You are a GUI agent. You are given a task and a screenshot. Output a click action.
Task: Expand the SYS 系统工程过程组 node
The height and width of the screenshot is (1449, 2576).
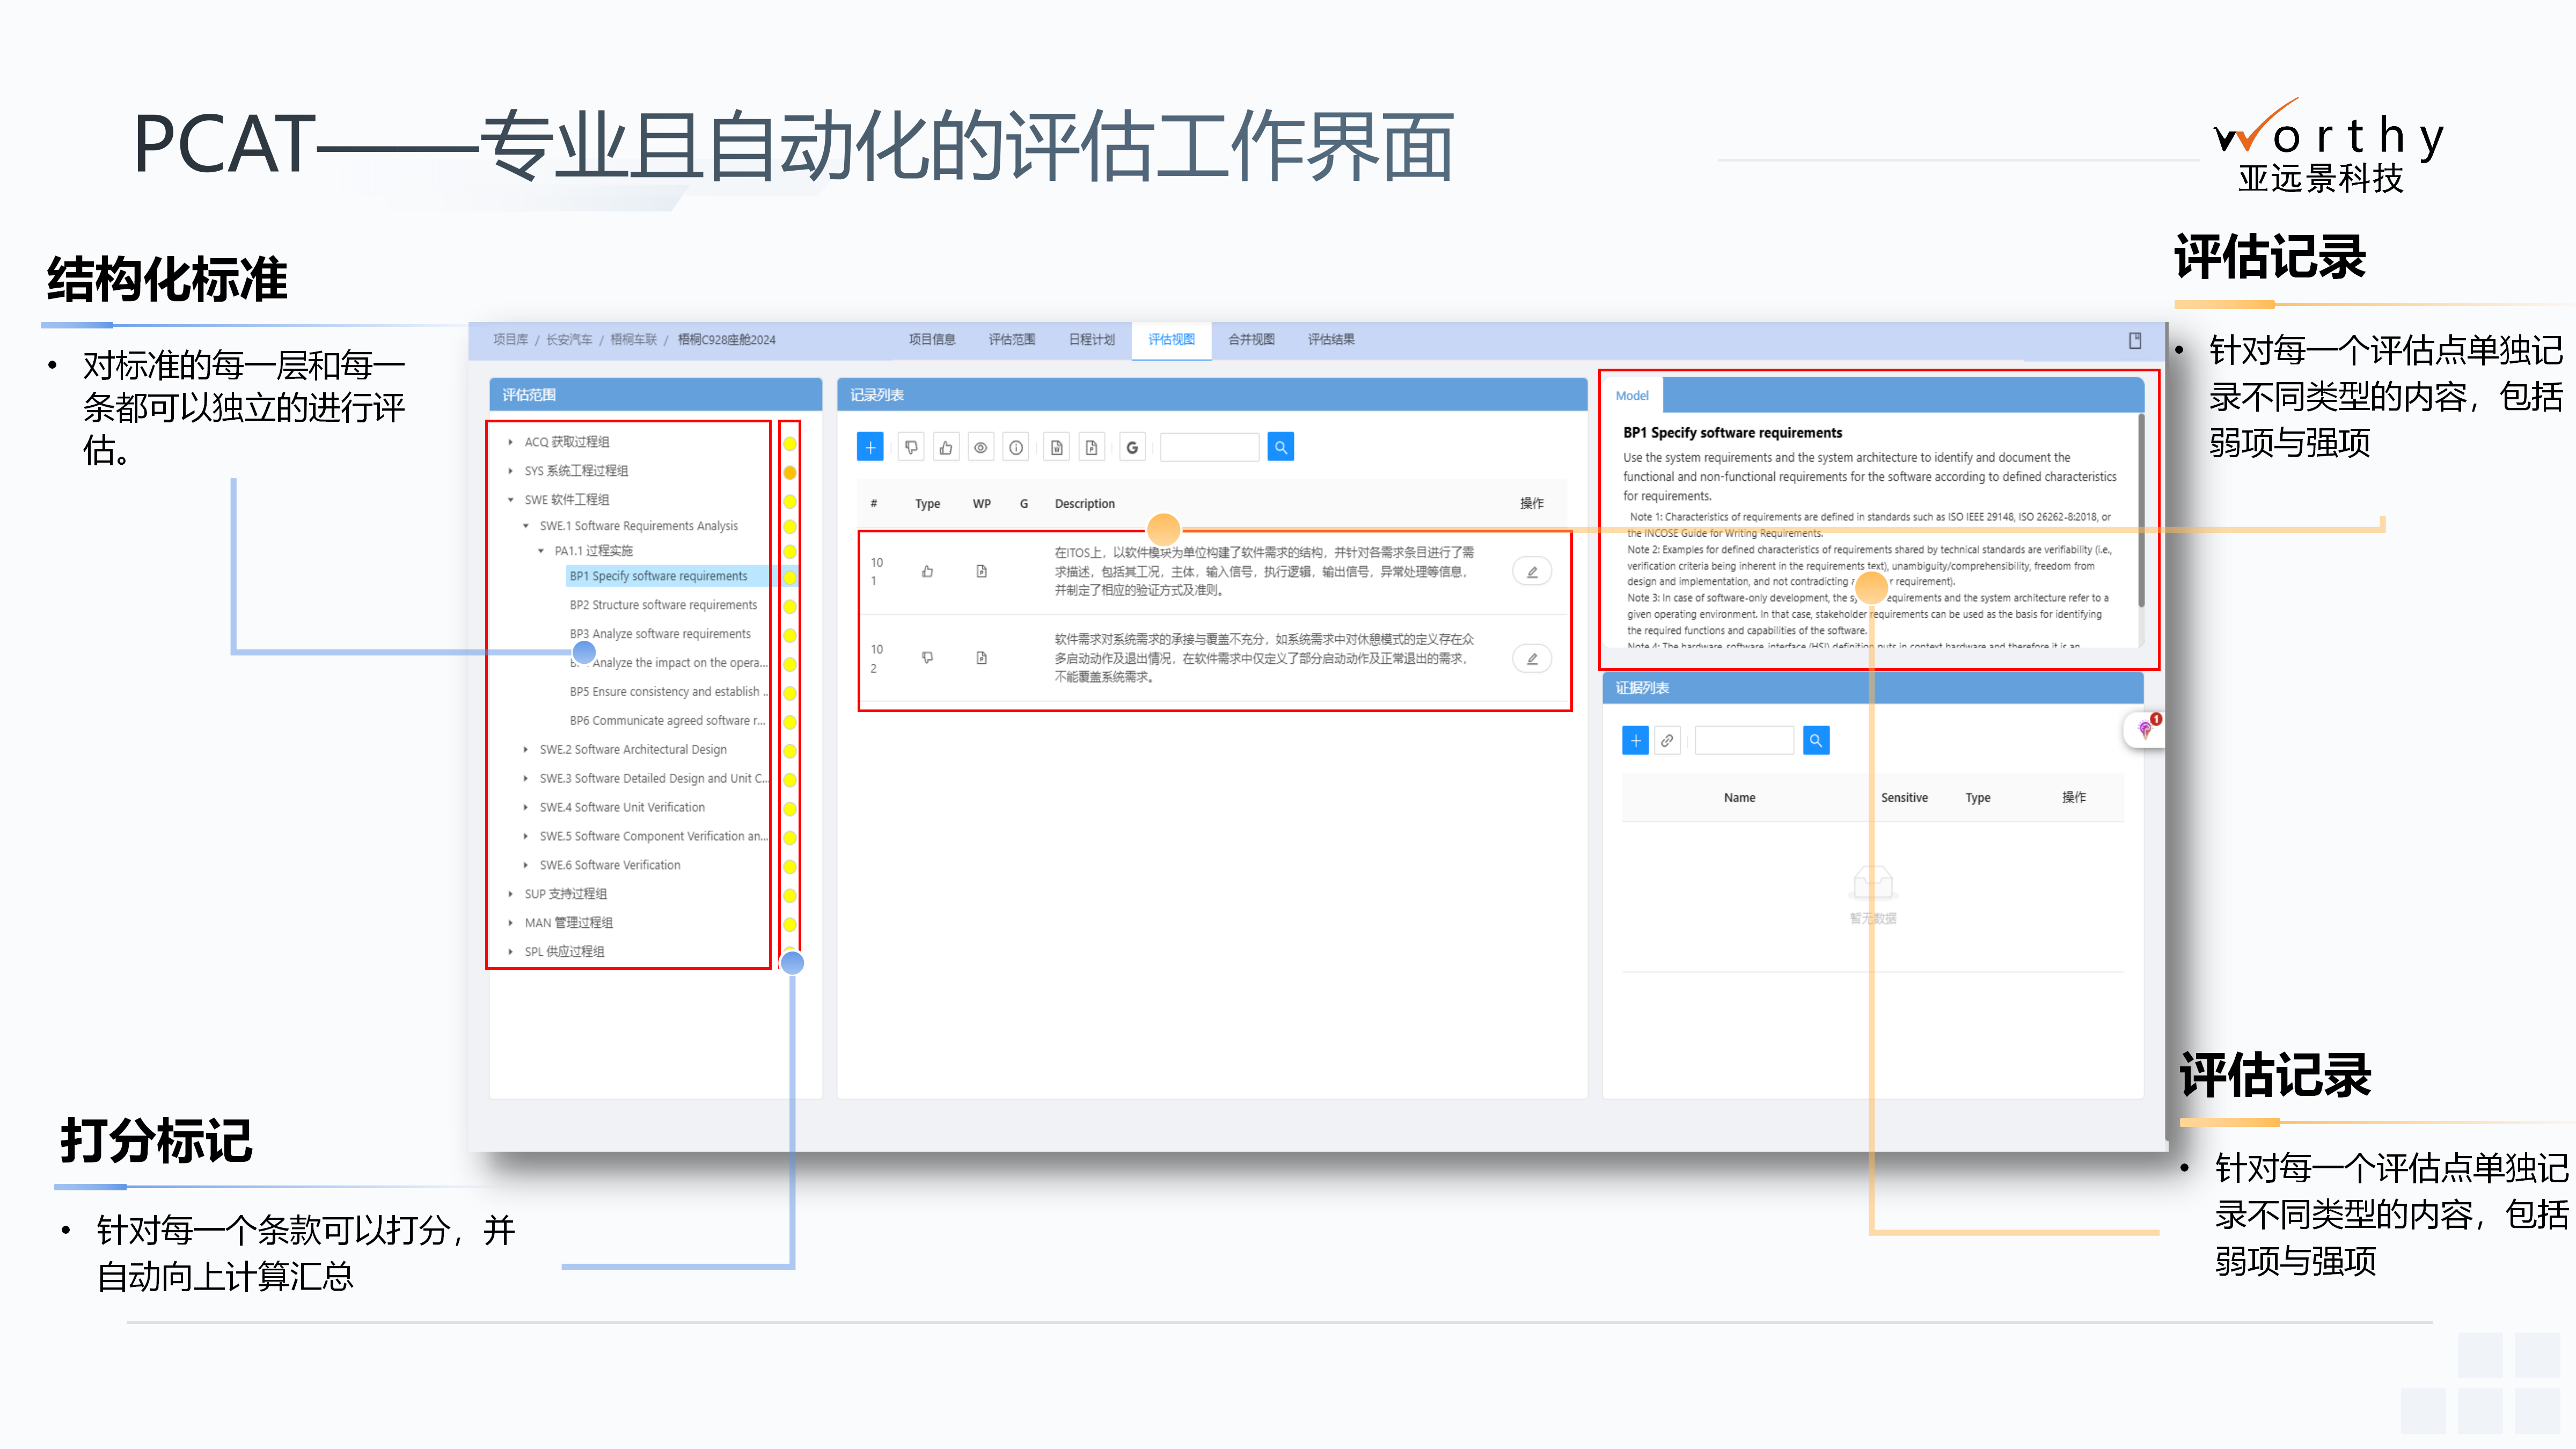(510, 471)
